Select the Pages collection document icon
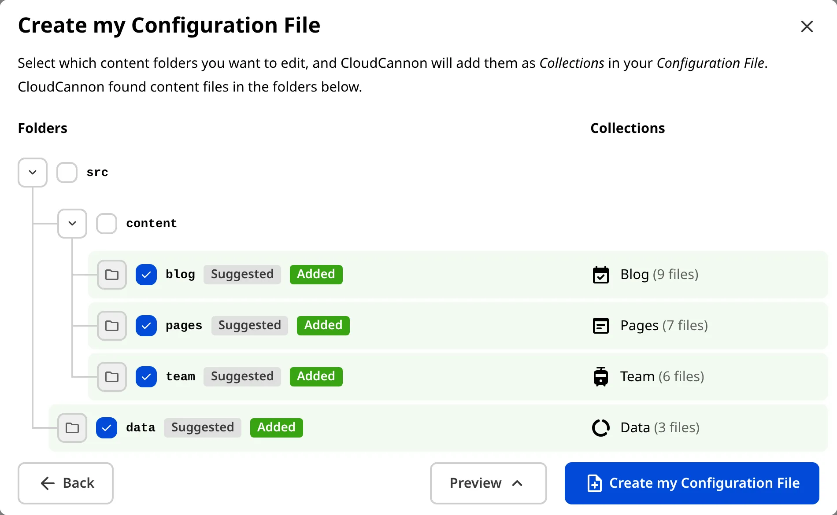The height and width of the screenshot is (515, 837). [x=601, y=326]
